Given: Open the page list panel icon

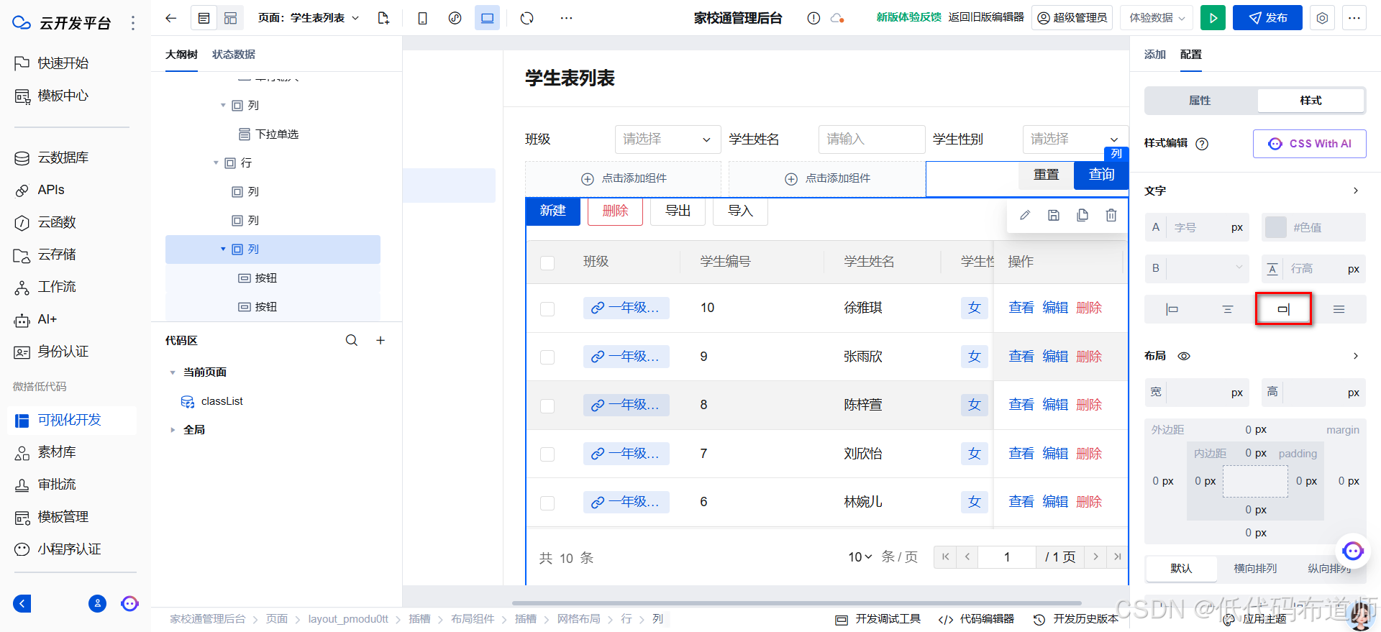Looking at the screenshot, I should coord(204,18).
